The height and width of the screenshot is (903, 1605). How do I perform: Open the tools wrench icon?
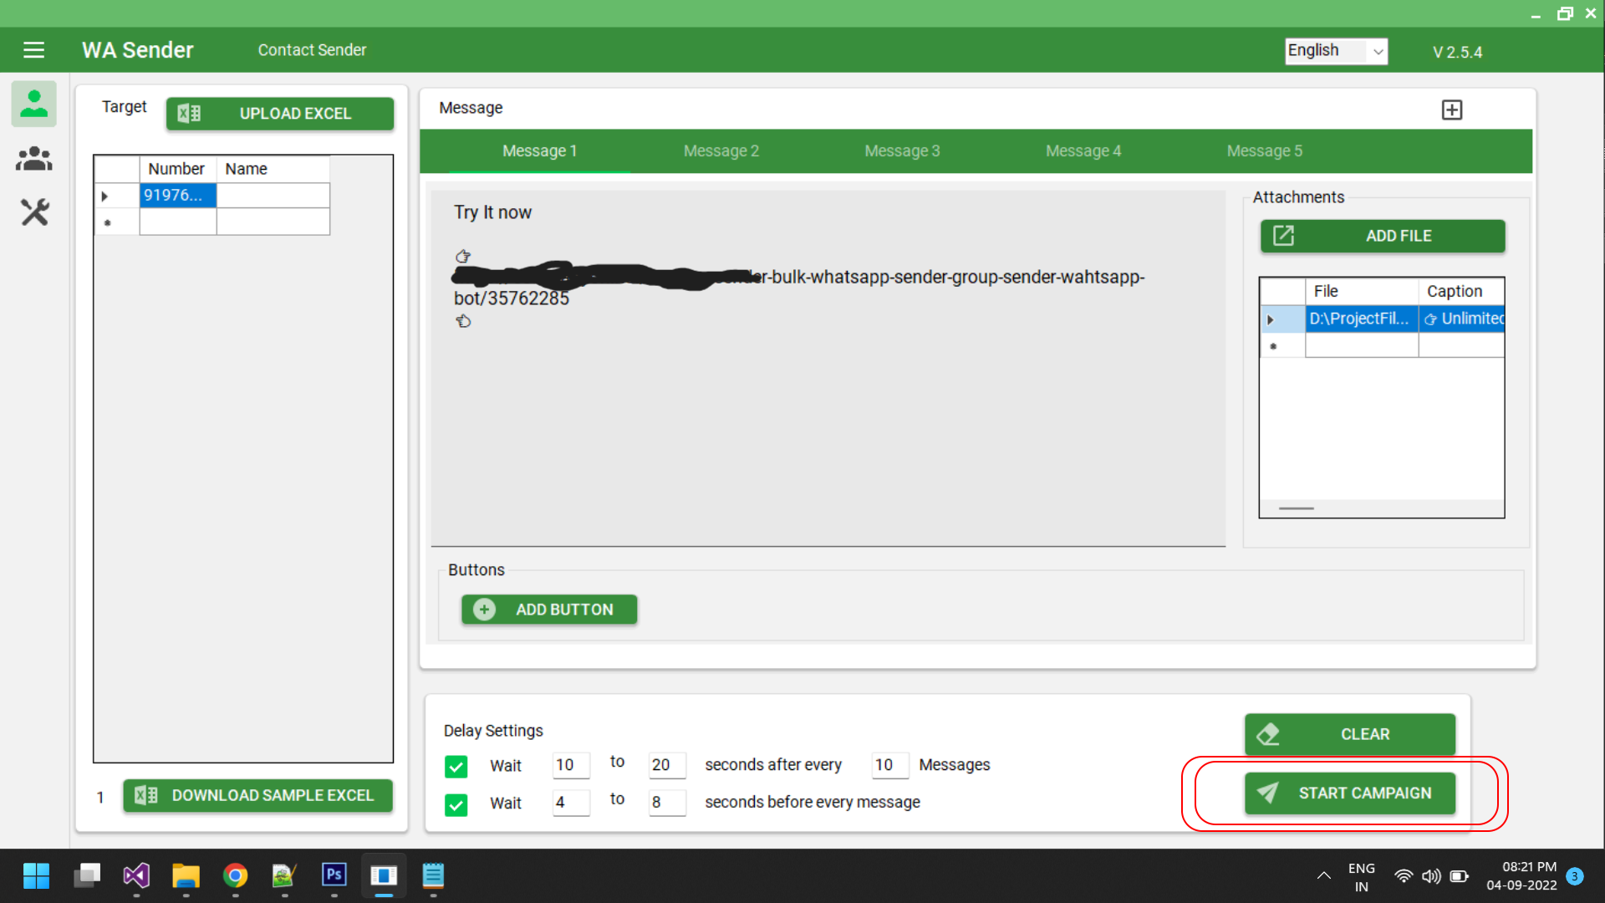pyautogui.click(x=34, y=212)
